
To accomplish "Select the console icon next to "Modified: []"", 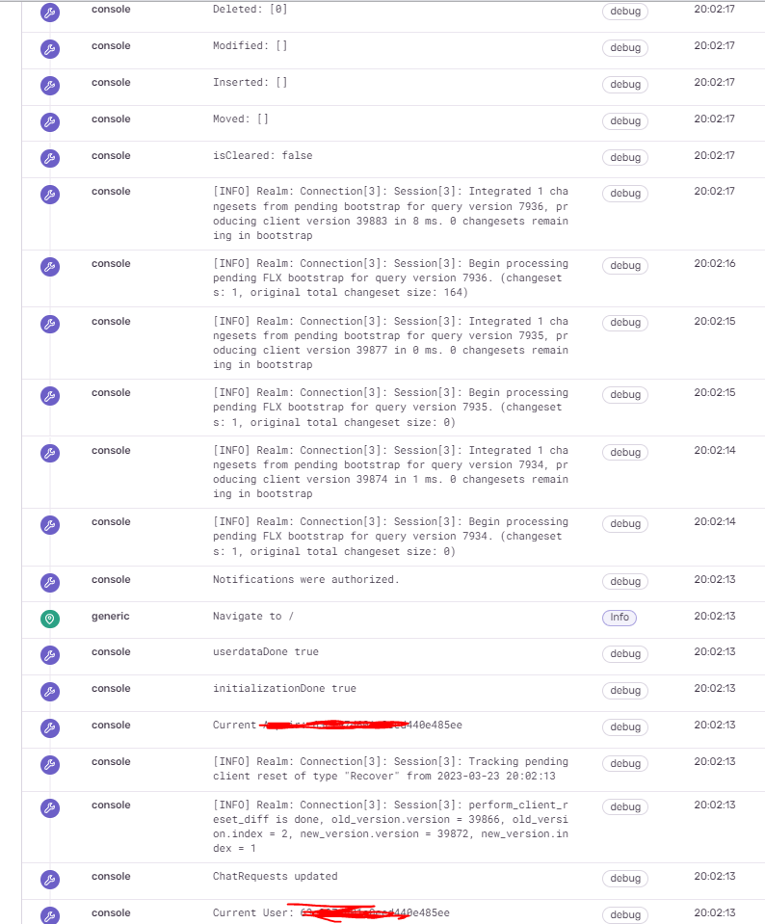I will [49, 48].
